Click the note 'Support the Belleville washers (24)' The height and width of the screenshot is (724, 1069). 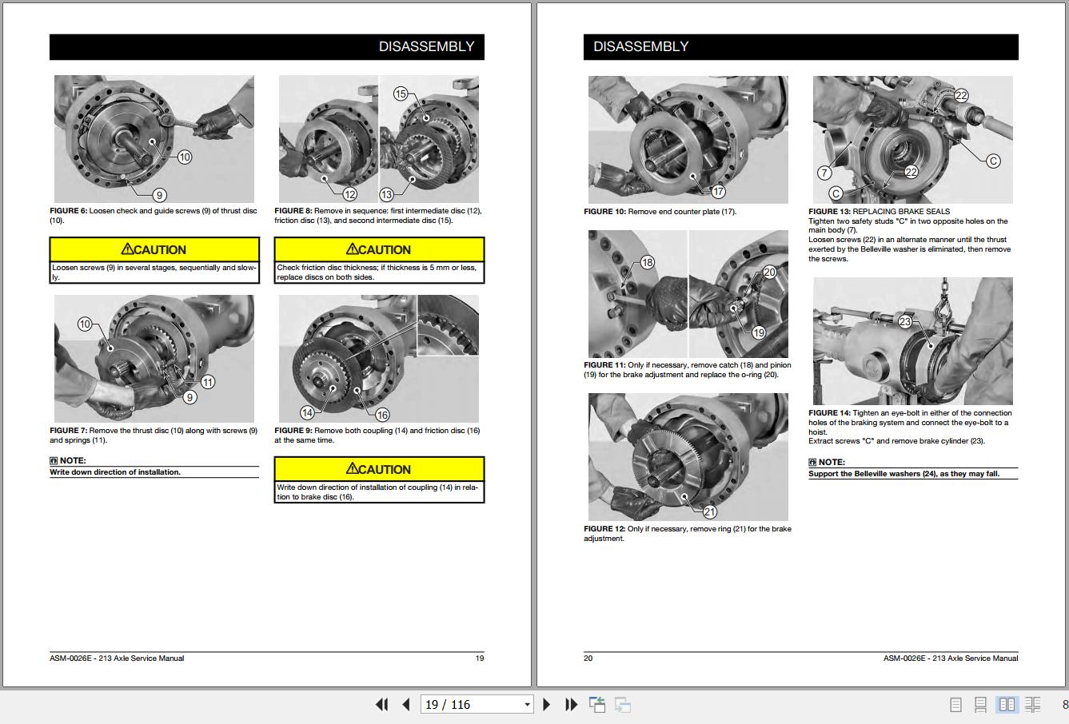pyautogui.click(x=903, y=474)
